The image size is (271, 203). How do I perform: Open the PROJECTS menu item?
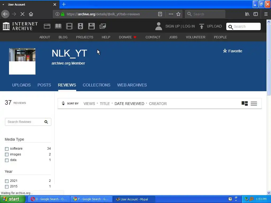84,37
